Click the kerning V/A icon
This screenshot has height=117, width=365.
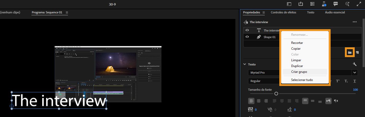tap(270, 110)
